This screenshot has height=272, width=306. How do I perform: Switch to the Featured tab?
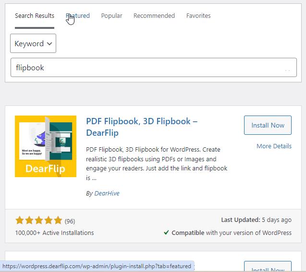tap(78, 16)
